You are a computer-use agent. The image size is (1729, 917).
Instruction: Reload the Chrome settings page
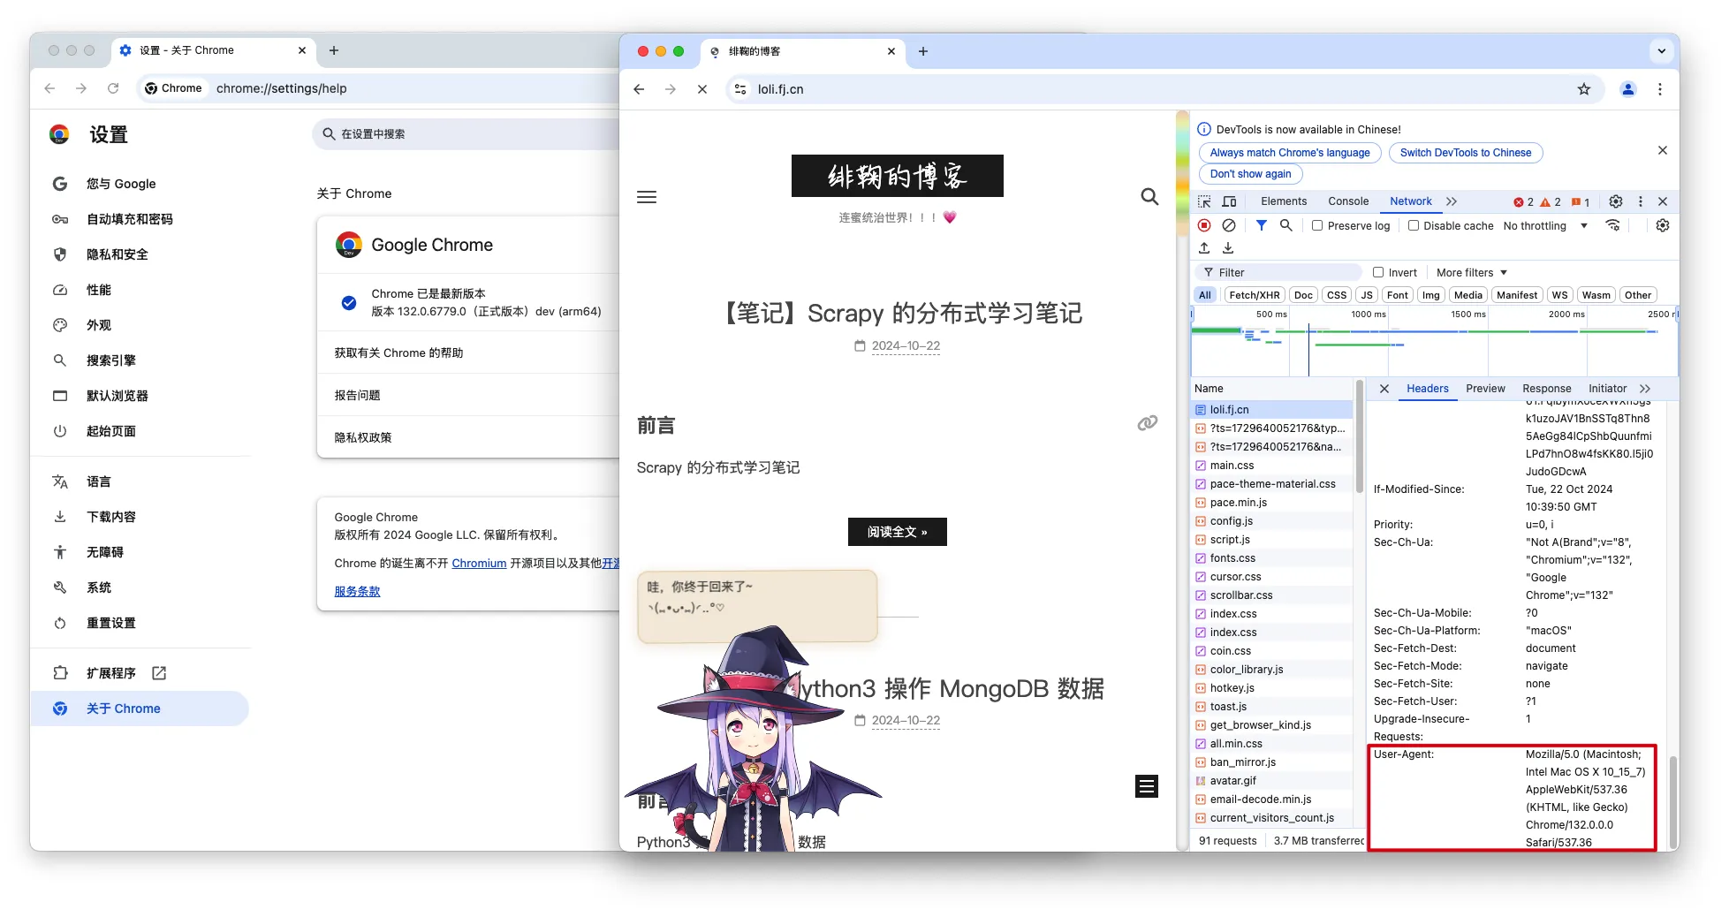tap(113, 88)
